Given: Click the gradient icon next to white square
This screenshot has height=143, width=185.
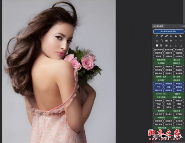Looking at the screenshot, I should (x=162, y=46).
